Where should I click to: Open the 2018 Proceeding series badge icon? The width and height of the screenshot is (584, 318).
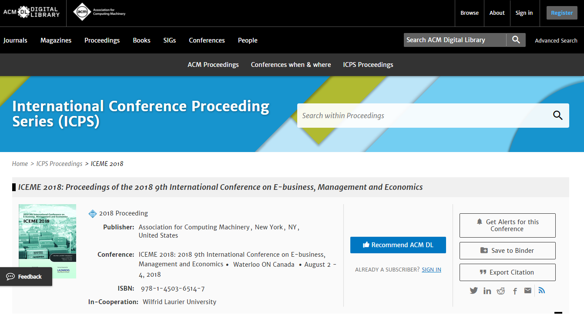click(x=93, y=213)
